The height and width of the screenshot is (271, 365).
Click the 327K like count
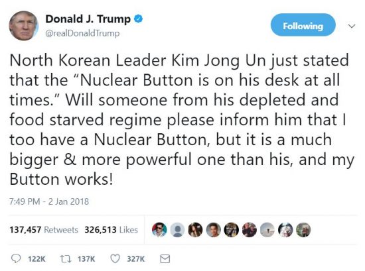[135, 258]
